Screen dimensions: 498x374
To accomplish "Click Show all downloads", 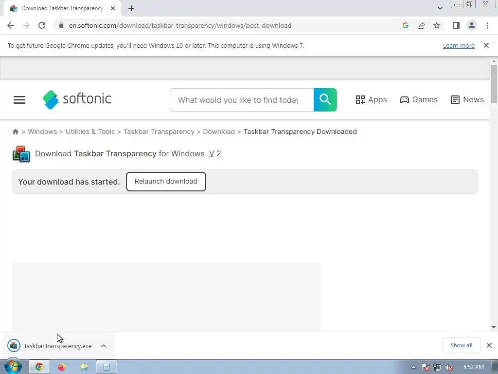I will coord(461,345).
